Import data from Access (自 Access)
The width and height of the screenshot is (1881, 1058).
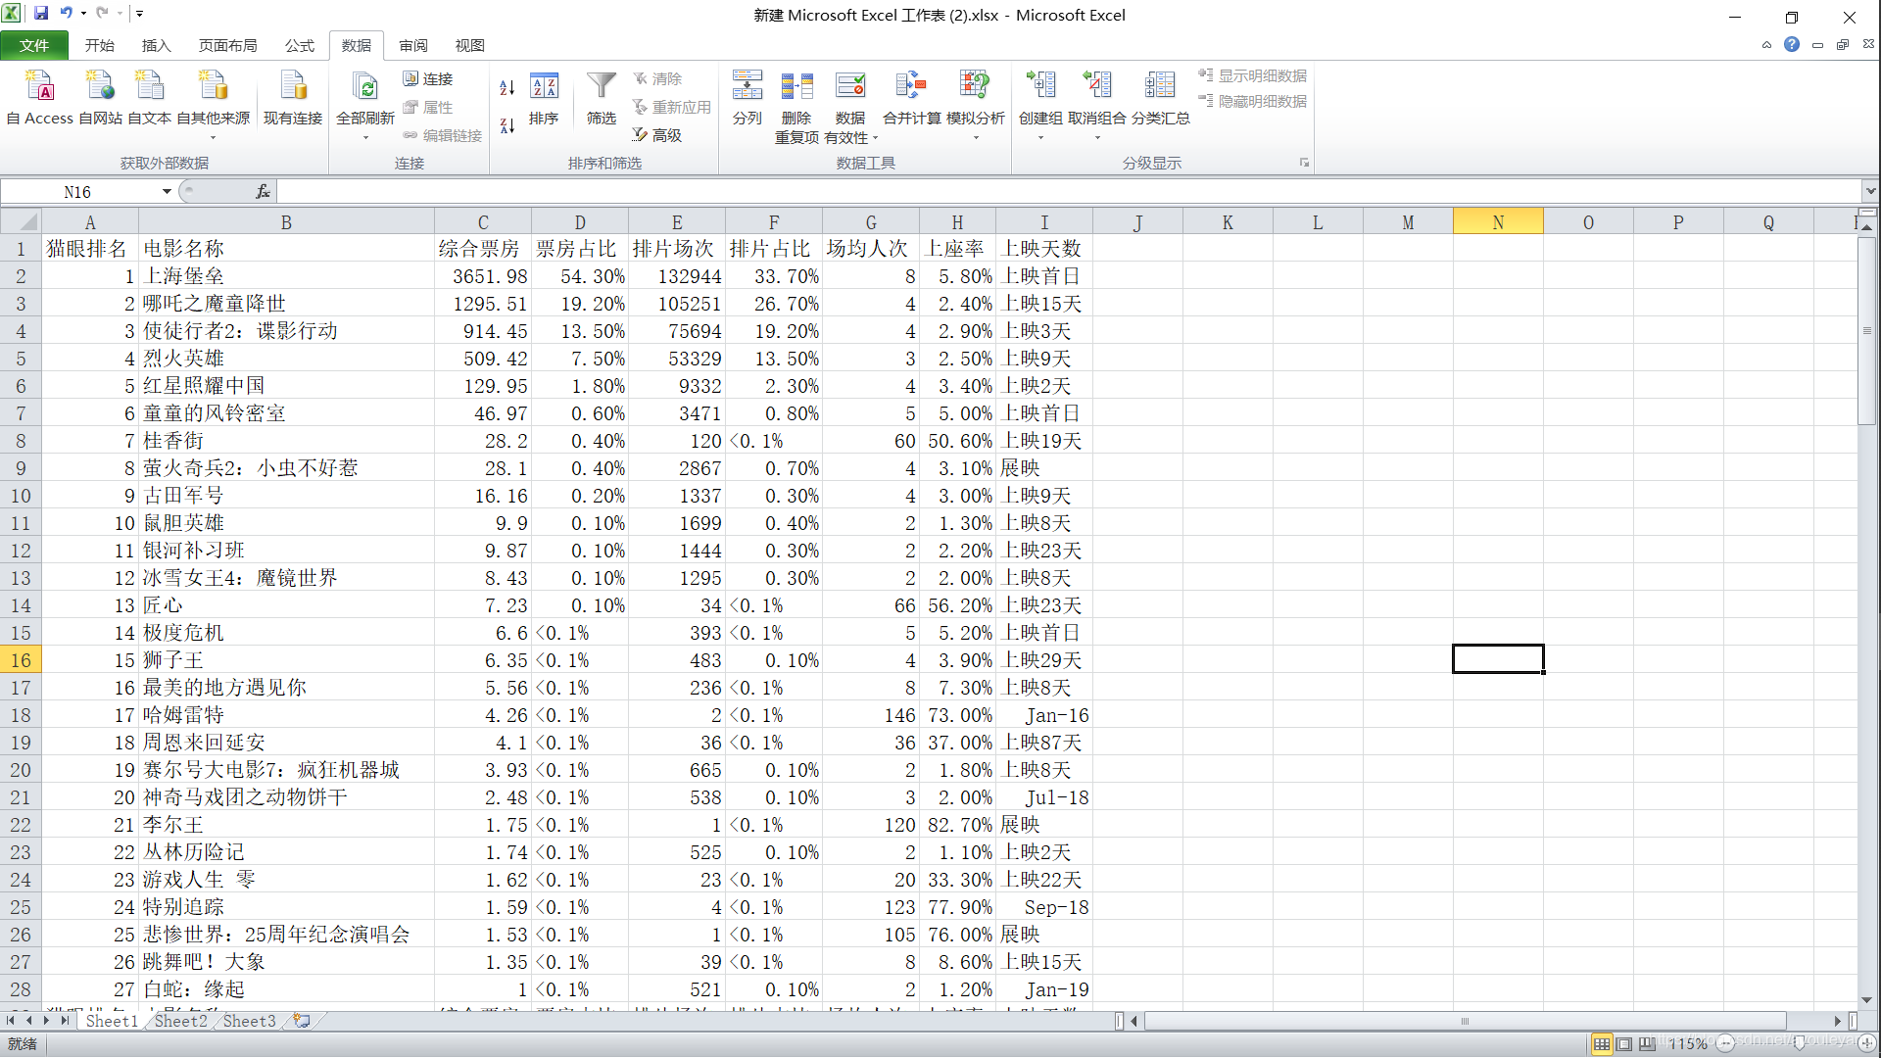(x=40, y=98)
